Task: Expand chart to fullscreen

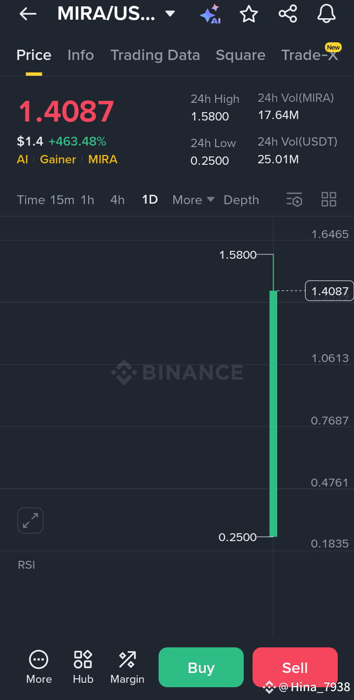Action: [31, 520]
